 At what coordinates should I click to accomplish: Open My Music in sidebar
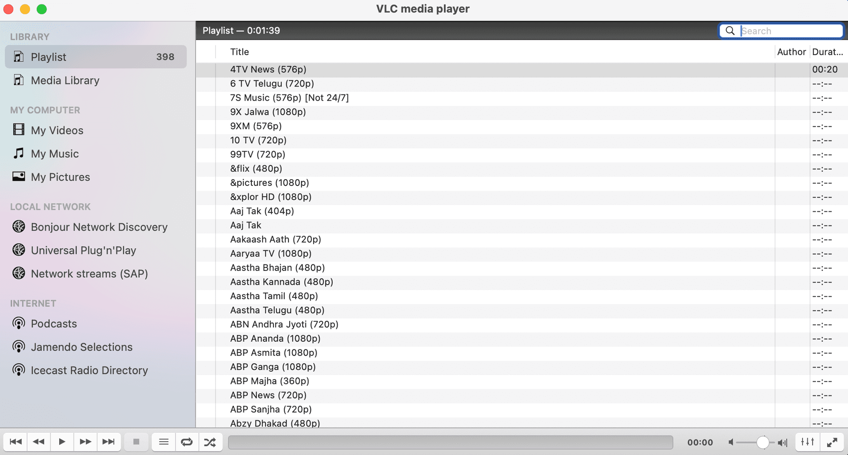(x=96, y=154)
